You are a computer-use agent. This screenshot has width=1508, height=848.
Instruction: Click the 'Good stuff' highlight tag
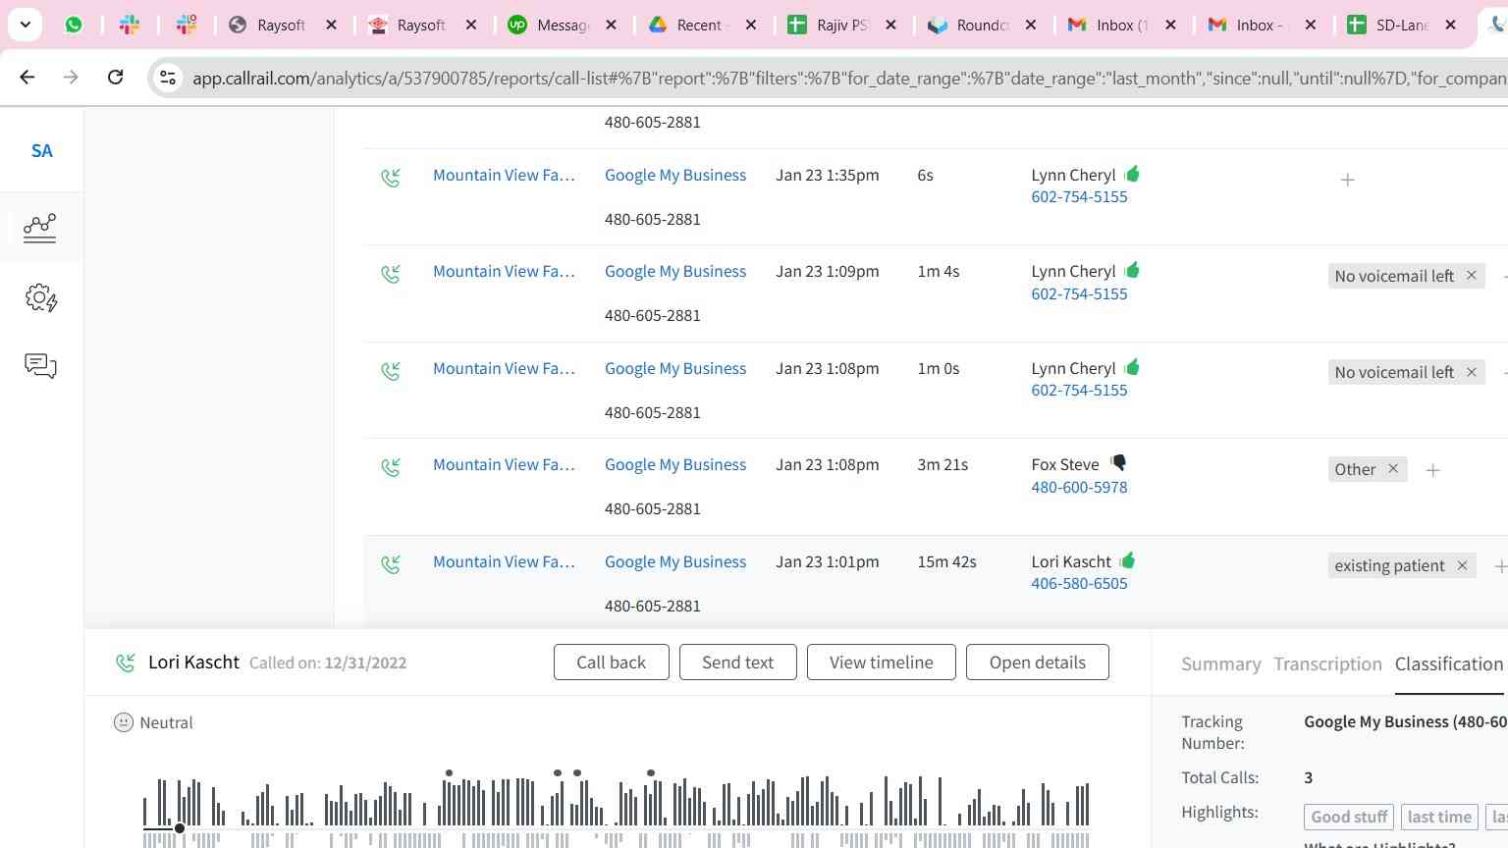pyautogui.click(x=1348, y=817)
